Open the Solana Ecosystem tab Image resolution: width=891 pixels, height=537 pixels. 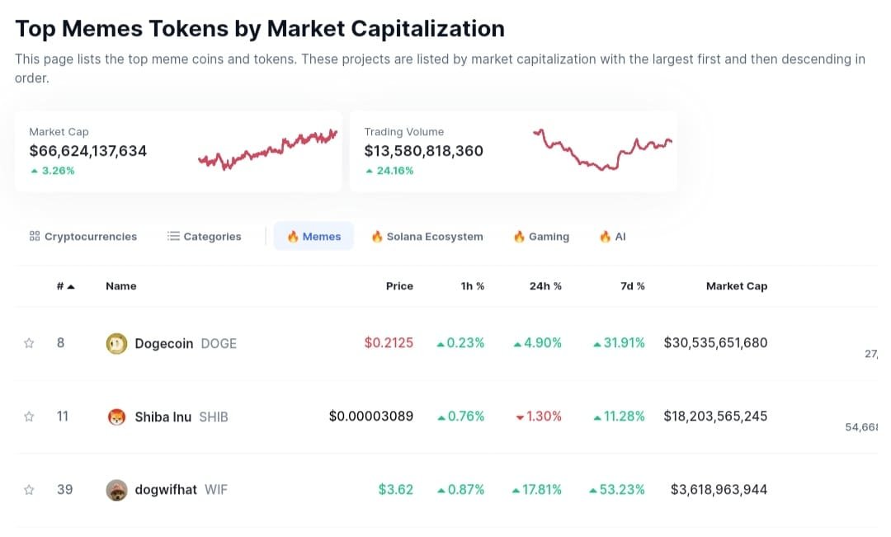click(427, 236)
